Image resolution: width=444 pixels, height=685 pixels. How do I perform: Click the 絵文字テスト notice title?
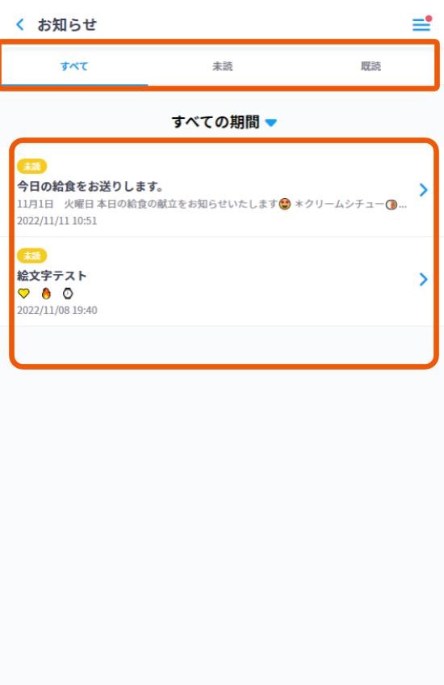52,276
